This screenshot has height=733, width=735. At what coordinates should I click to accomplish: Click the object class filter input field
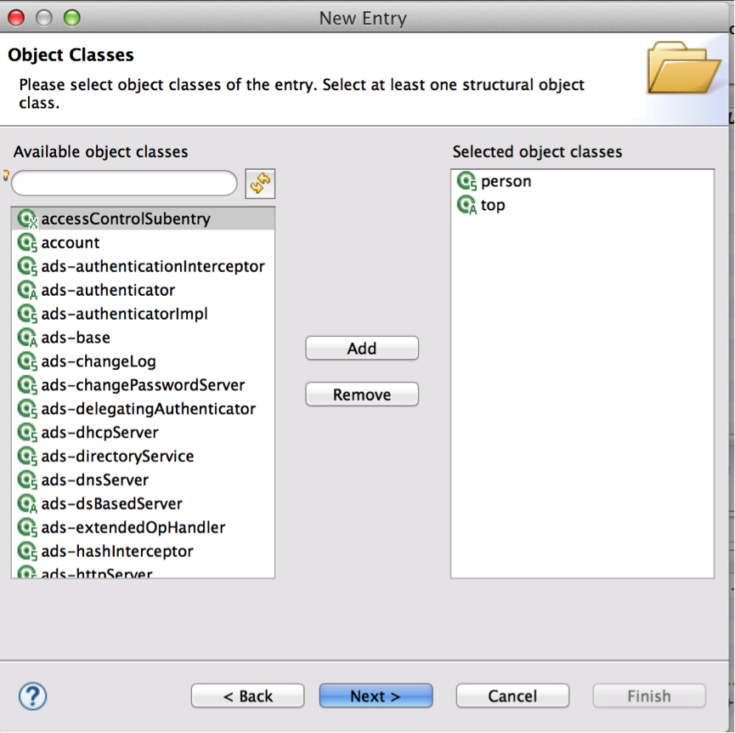(123, 183)
